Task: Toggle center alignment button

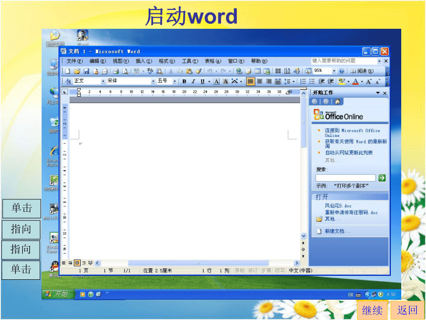Action: (x=260, y=81)
